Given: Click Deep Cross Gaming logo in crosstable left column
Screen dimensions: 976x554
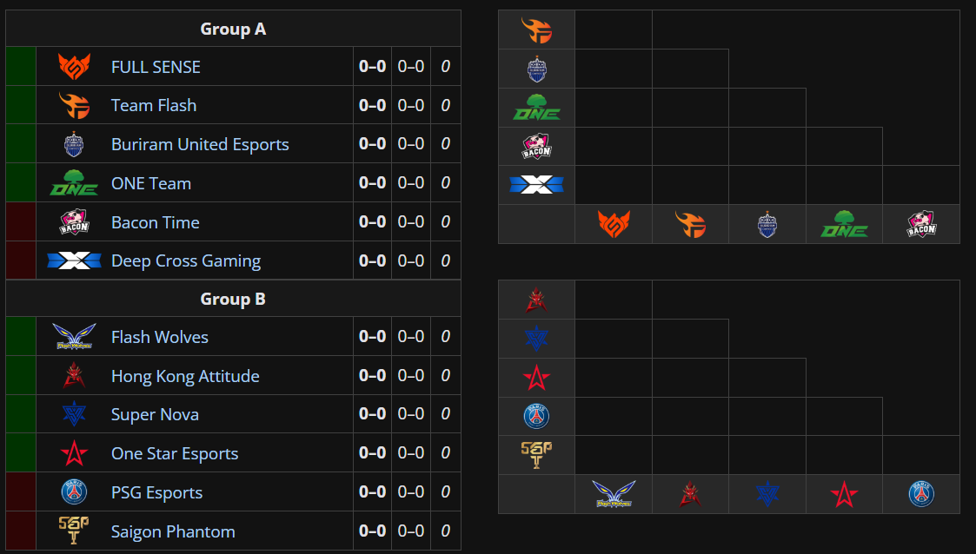Looking at the screenshot, I should [x=536, y=185].
